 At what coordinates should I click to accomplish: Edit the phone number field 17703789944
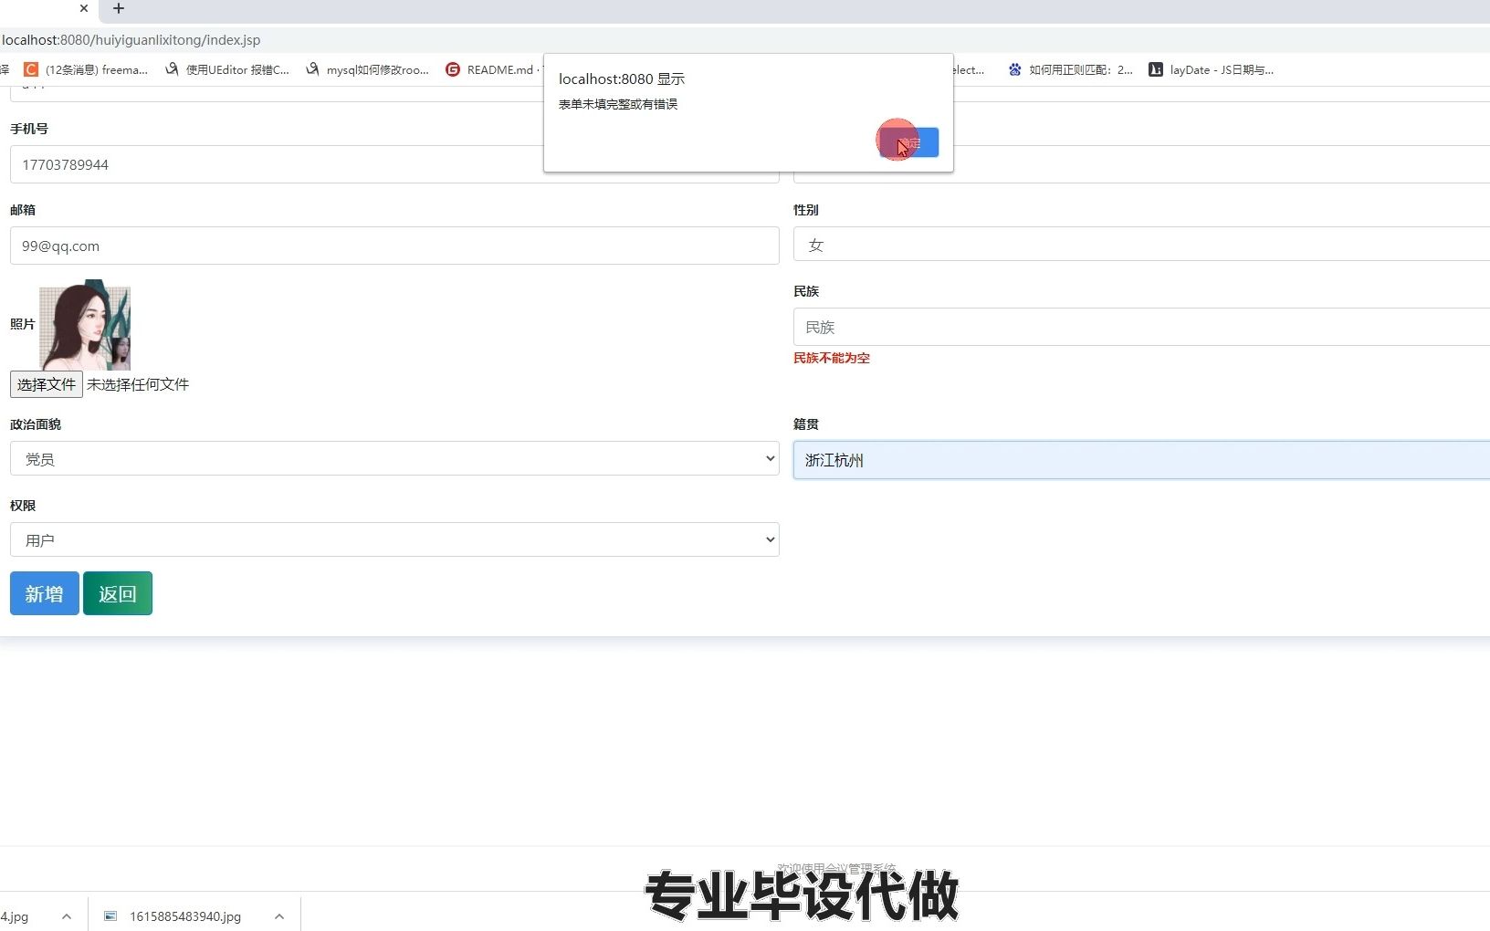394,164
